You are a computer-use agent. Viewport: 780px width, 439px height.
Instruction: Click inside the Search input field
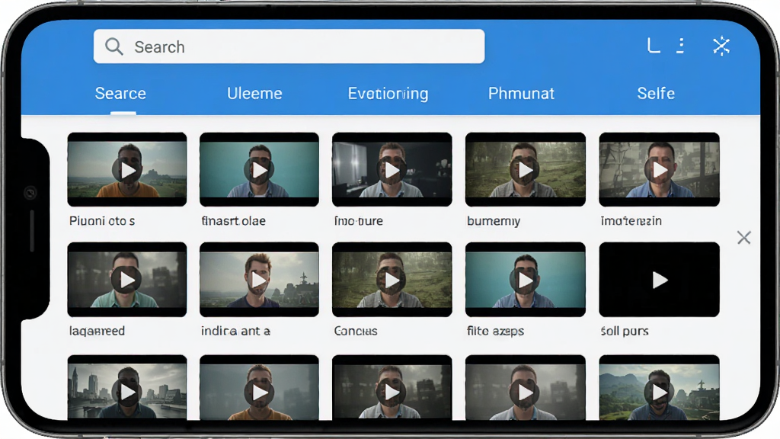pos(289,46)
